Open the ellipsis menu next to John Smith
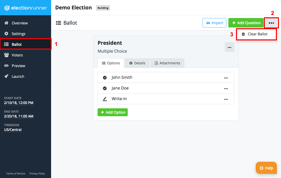 coord(226,78)
